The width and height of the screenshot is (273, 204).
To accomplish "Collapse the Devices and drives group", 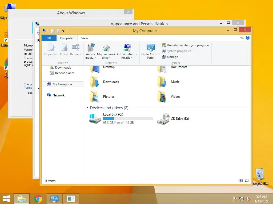I will pyautogui.click(x=87, y=108).
